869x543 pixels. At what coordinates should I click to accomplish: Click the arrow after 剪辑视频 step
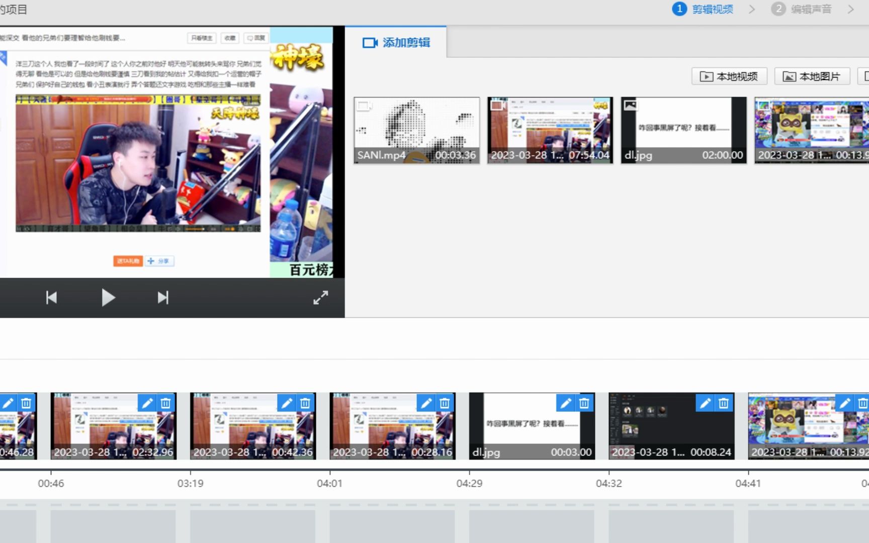tap(752, 9)
